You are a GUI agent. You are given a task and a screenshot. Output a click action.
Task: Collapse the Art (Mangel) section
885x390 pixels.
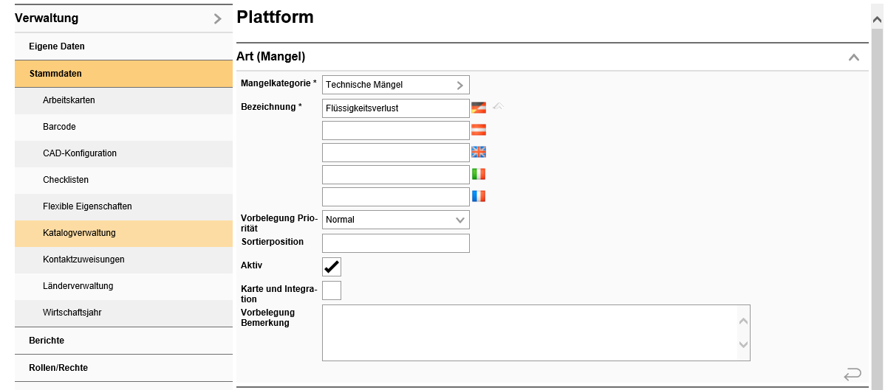coord(854,57)
